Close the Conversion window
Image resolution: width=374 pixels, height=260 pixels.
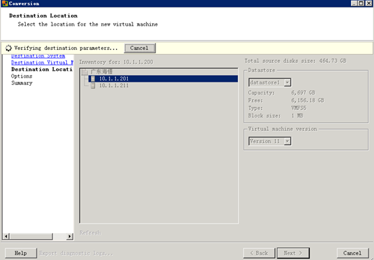[369, 3]
